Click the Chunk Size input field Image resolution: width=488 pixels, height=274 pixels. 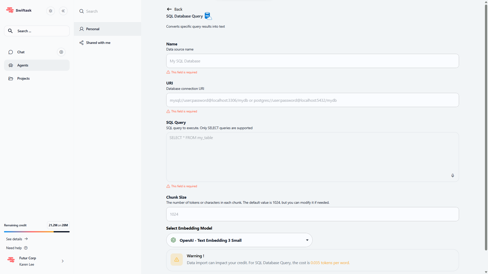(312, 214)
